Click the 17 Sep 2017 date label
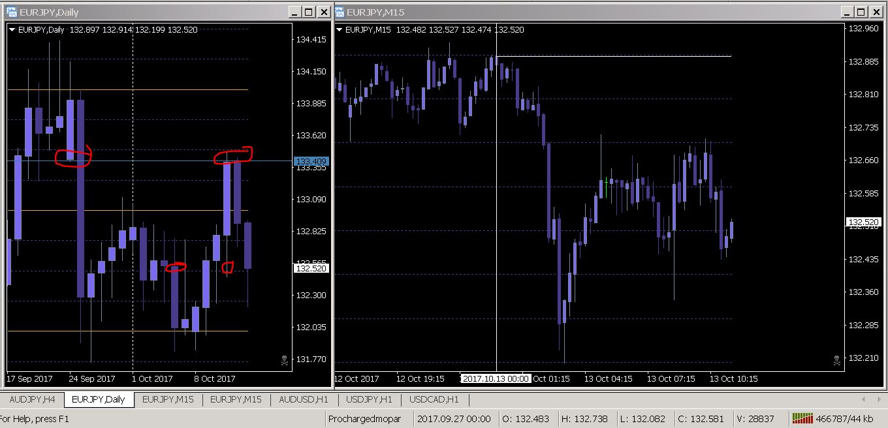The image size is (888, 428). (29, 378)
